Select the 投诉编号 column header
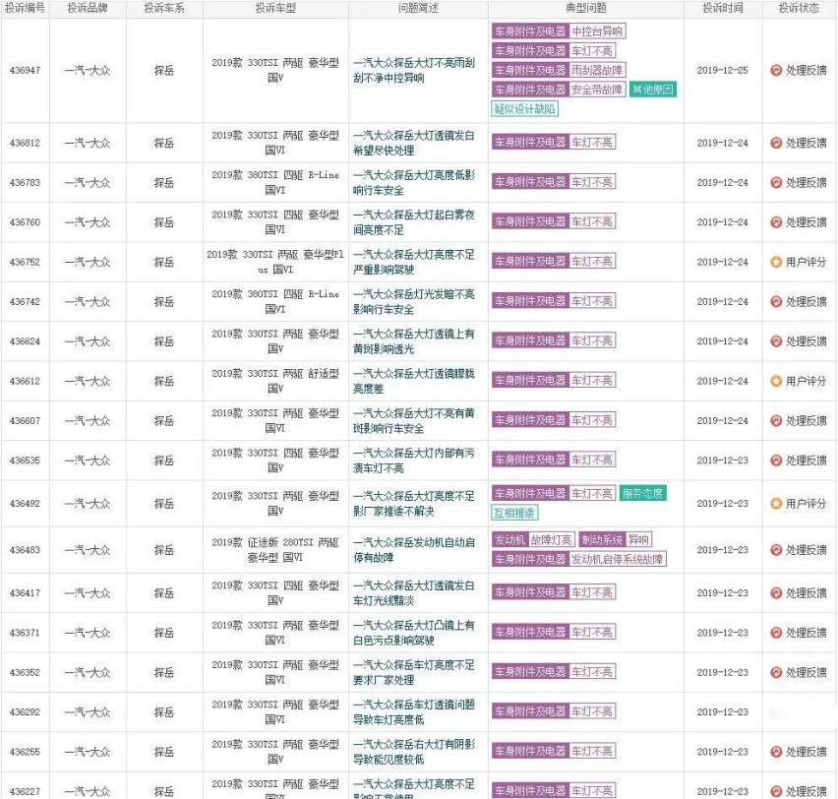The image size is (838, 799). (26, 8)
